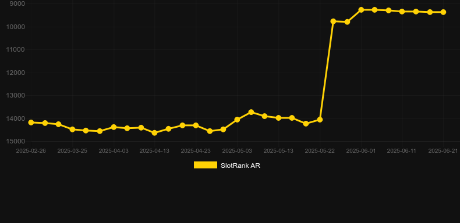Select the data point above 2025-06-01

click(x=361, y=10)
